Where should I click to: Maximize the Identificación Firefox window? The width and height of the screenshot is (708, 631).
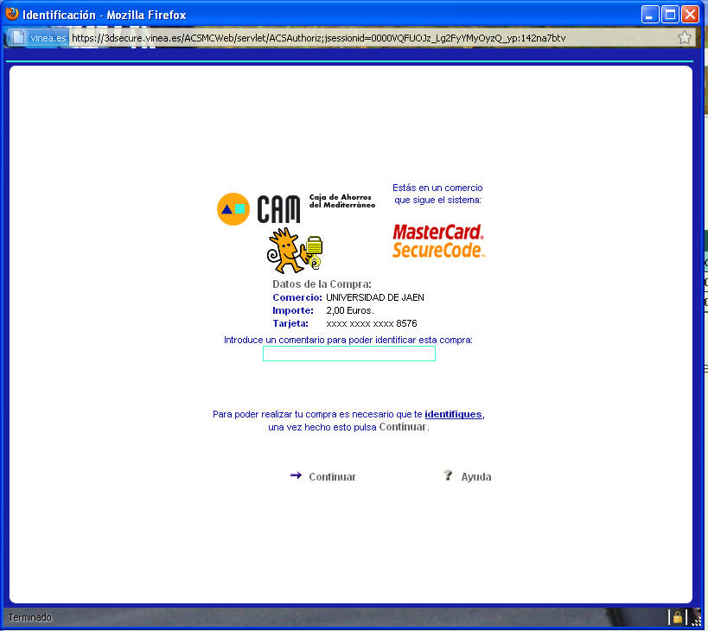(x=670, y=15)
